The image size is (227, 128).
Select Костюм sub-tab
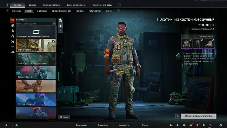point(29,11)
